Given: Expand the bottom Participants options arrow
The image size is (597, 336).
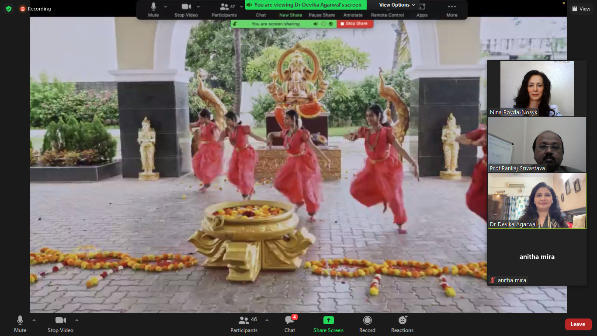Looking at the screenshot, I should coord(267,320).
